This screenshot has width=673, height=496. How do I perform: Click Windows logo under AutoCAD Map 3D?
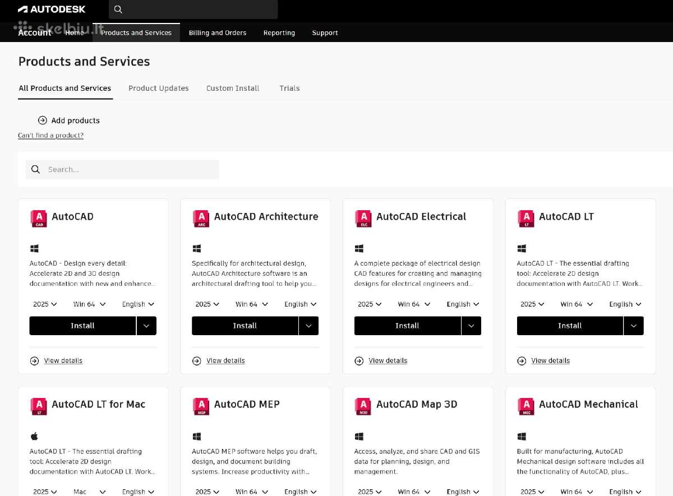[359, 436]
